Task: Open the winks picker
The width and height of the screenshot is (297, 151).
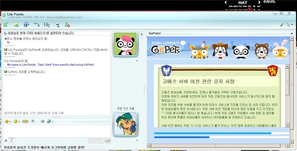Action: pyautogui.click(x=16, y=121)
